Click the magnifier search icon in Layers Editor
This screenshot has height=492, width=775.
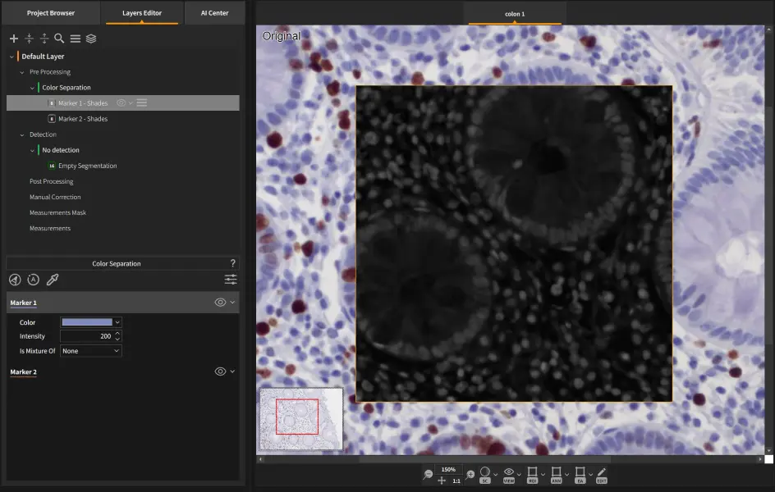(x=59, y=39)
